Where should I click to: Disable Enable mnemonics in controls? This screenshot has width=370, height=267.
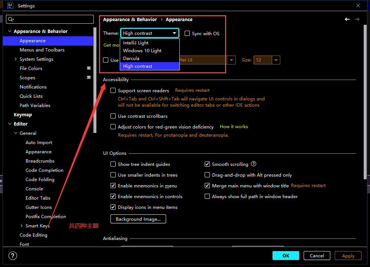tap(113, 196)
